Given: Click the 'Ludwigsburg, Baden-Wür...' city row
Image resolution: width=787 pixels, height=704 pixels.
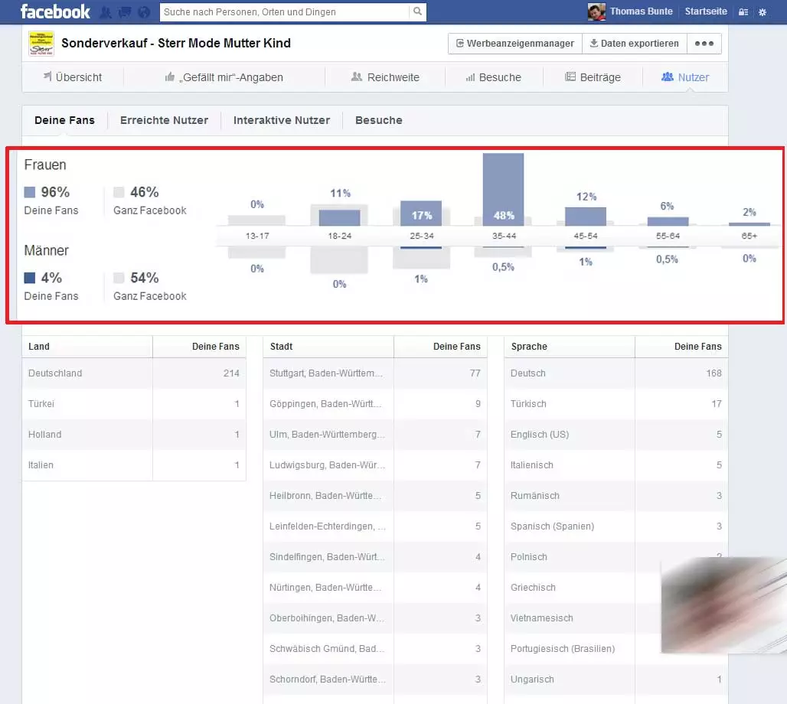Looking at the screenshot, I should (x=375, y=465).
